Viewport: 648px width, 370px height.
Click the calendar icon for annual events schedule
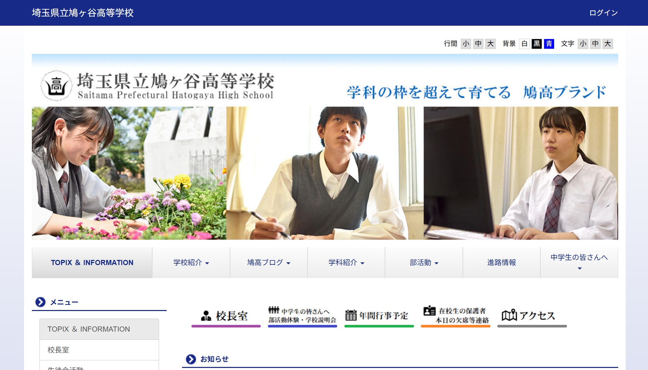(351, 315)
